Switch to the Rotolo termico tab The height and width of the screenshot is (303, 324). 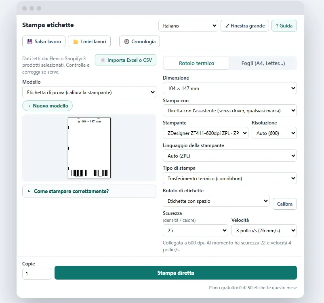(196, 63)
